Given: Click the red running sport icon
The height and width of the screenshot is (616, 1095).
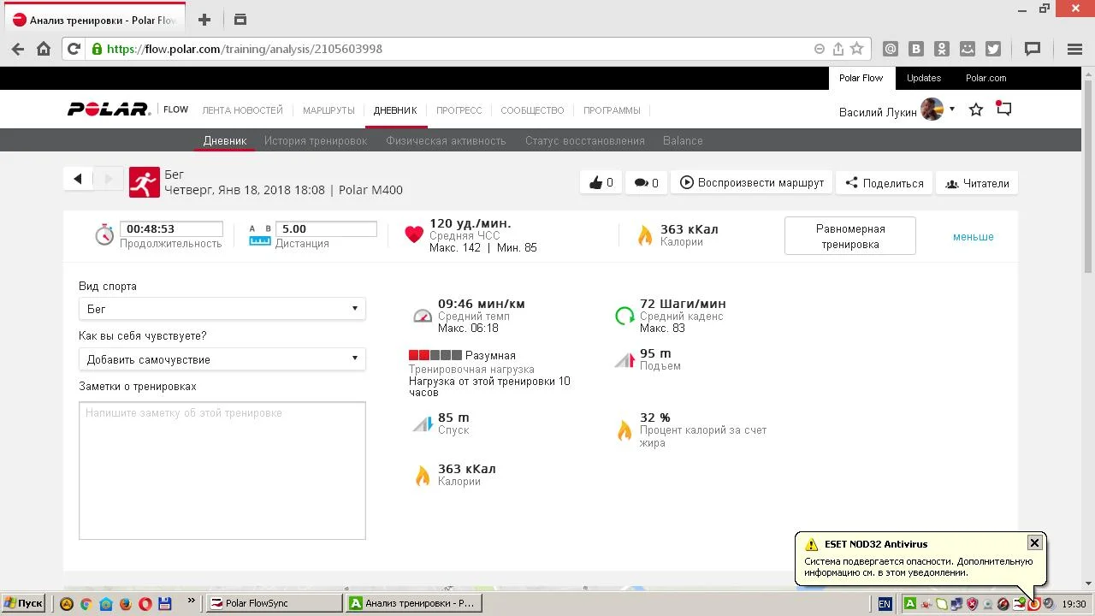Looking at the screenshot, I should tap(145, 182).
